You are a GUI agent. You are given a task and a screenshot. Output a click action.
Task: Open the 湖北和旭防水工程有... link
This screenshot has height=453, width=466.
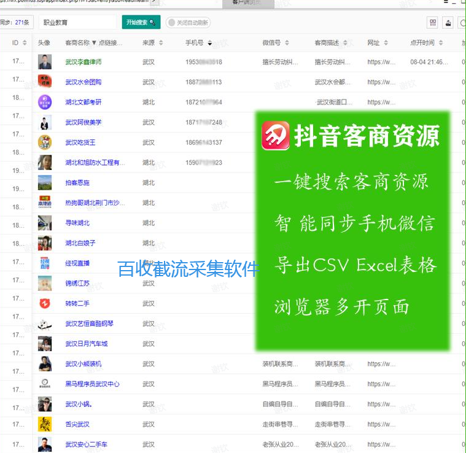pos(95,163)
